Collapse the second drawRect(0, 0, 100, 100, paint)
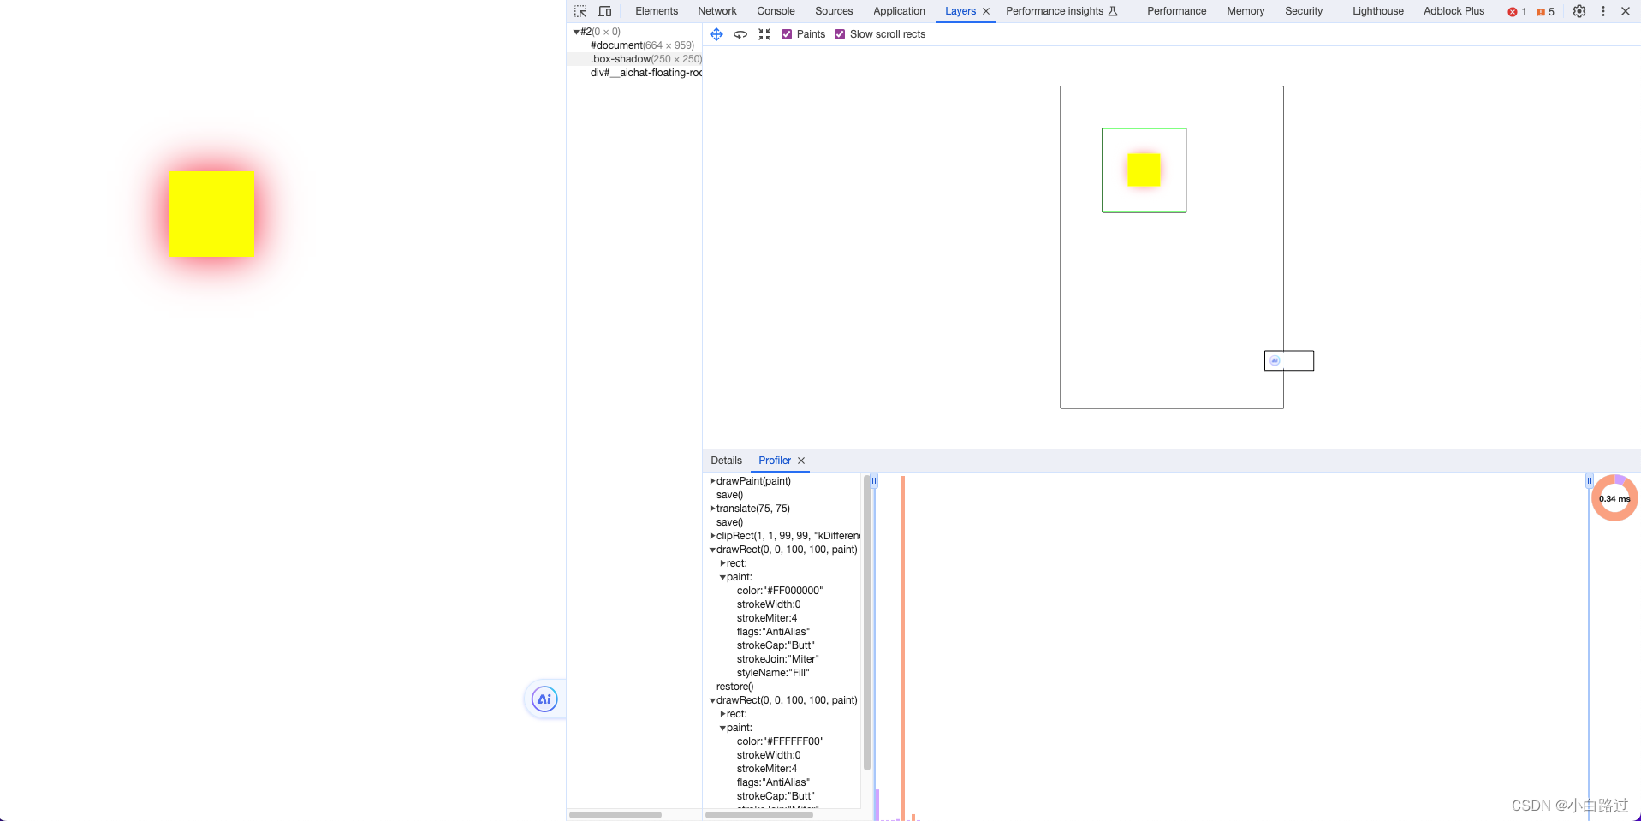Screen dimensions: 1641x821 point(712,700)
